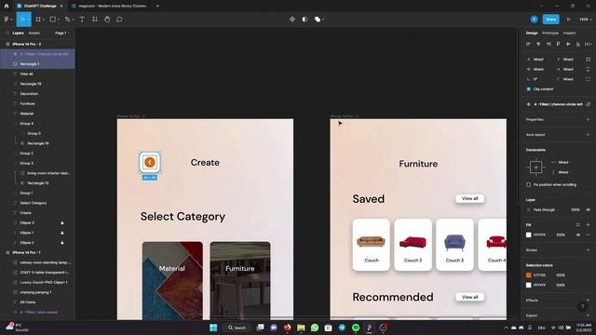Viewport: 596px width, 335px height.
Task: Open the Boolean operations dropdown arrow
Action: tap(323, 20)
